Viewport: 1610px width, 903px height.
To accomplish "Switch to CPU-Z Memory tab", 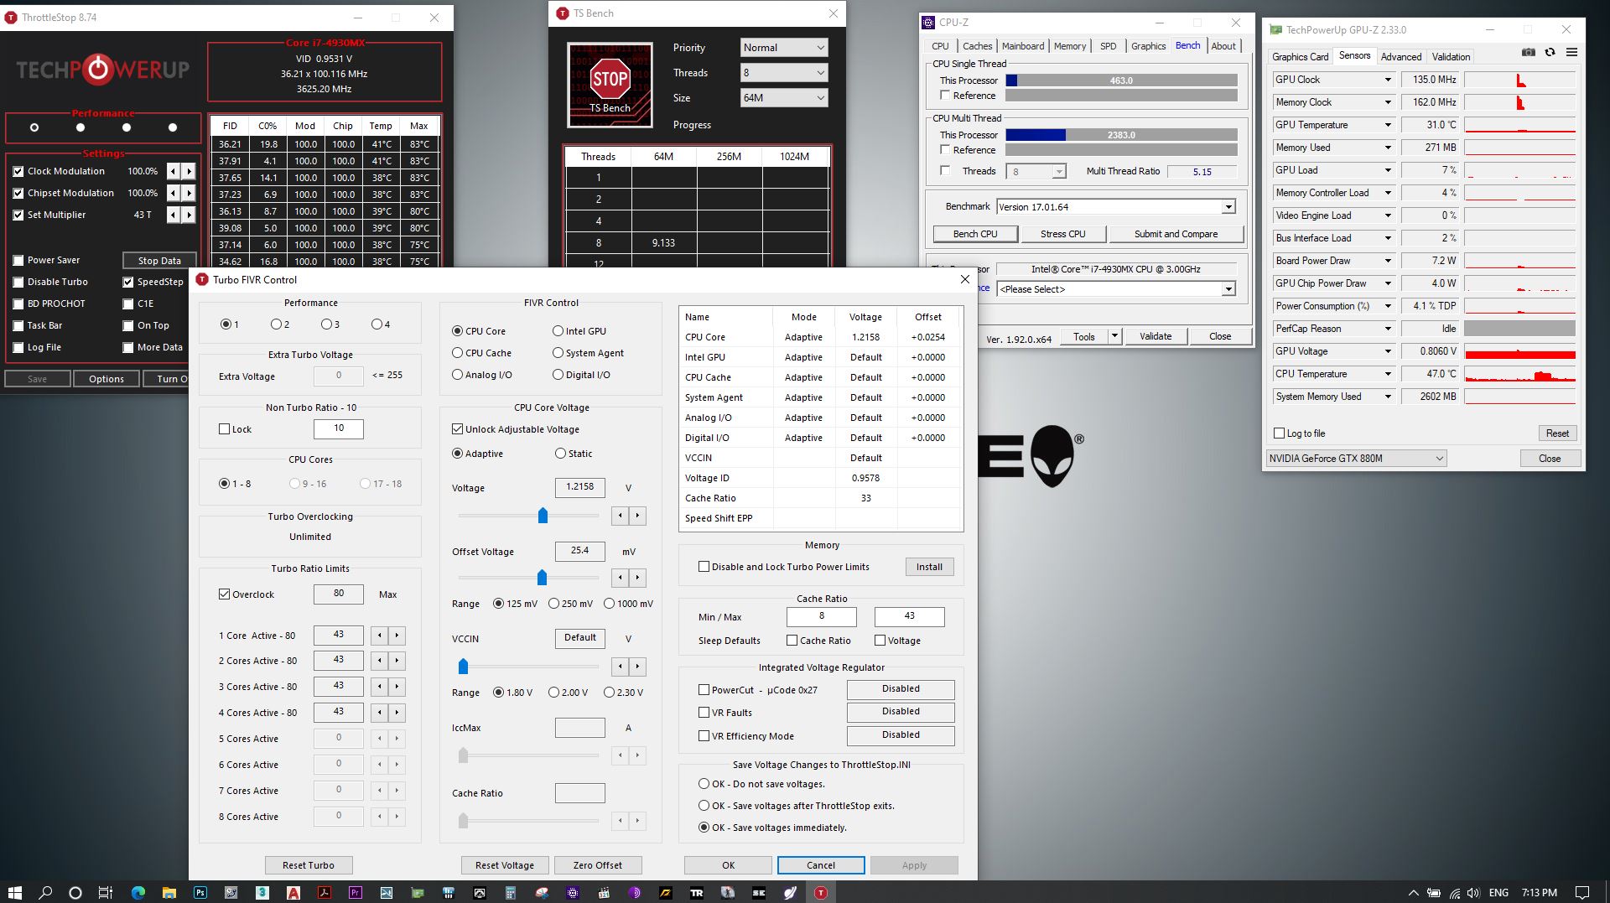I will click(1069, 46).
